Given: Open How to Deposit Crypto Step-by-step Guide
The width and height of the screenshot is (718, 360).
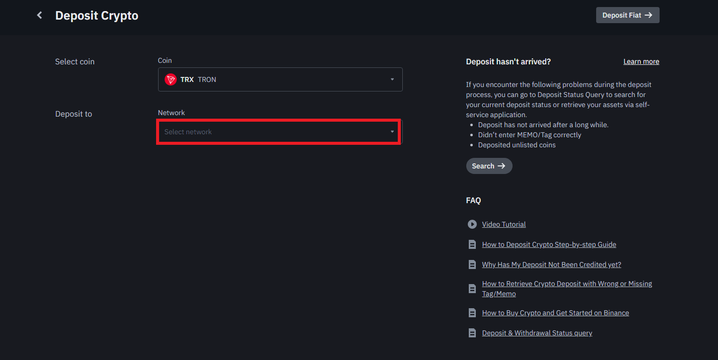Looking at the screenshot, I should point(549,244).
